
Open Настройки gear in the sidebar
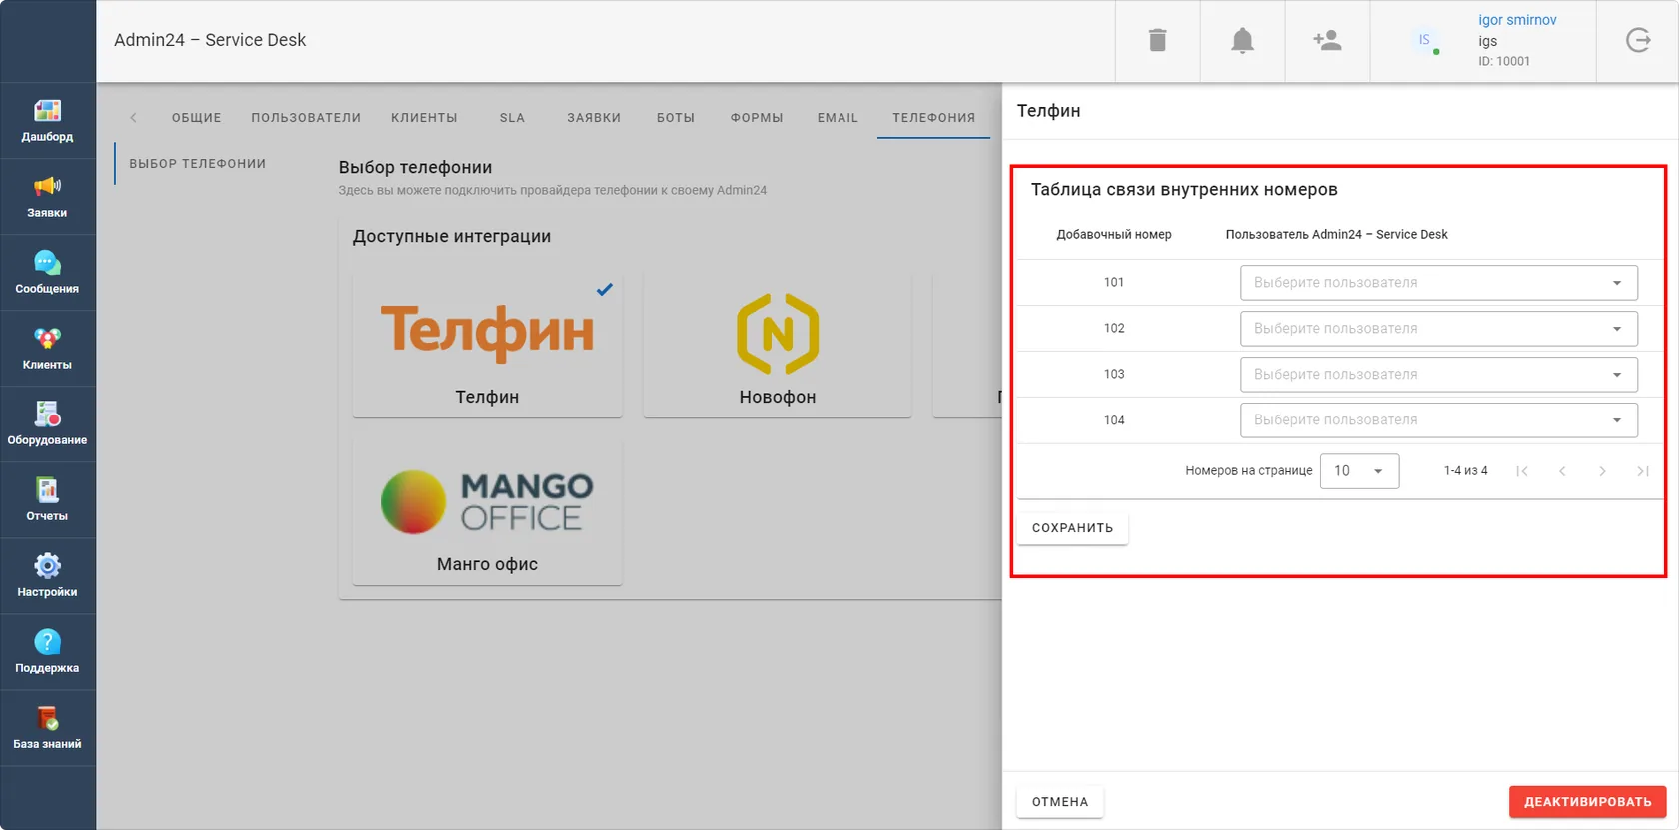pyautogui.click(x=47, y=576)
